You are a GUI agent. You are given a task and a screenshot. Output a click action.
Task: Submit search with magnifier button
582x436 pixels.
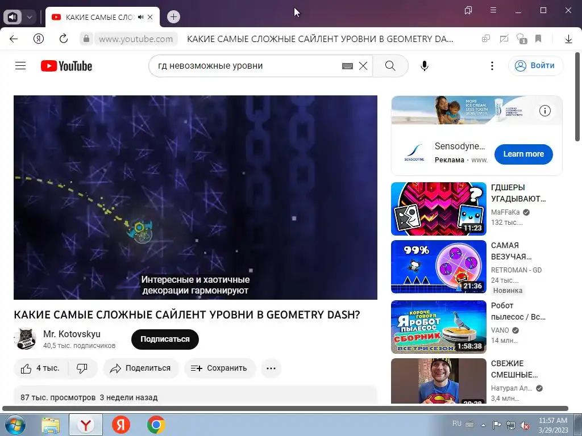tap(390, 66)
